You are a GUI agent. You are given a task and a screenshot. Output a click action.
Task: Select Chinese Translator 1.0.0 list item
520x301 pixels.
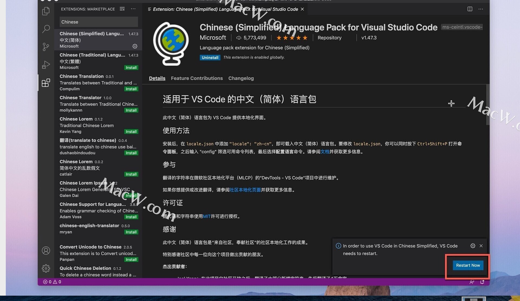click(x=98, y=104)
